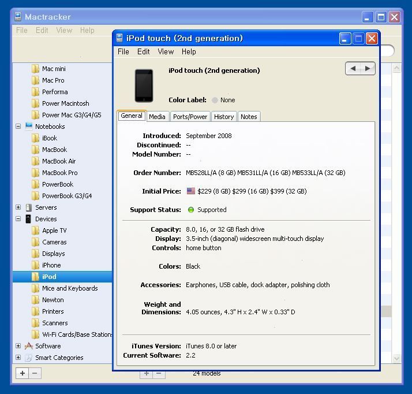
Task: Select Wi-Fi Cards/Base Stations tree item
Action: 77,335
